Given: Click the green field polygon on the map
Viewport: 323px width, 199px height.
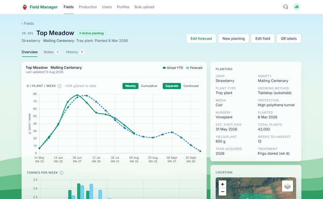Looking at the screenshot, I should (256, 196).
